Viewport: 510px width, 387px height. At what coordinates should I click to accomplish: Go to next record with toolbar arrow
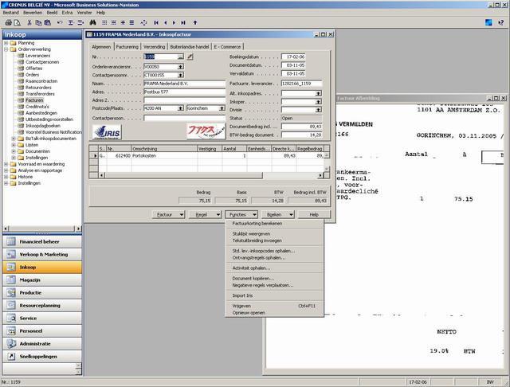pos(174,22)
